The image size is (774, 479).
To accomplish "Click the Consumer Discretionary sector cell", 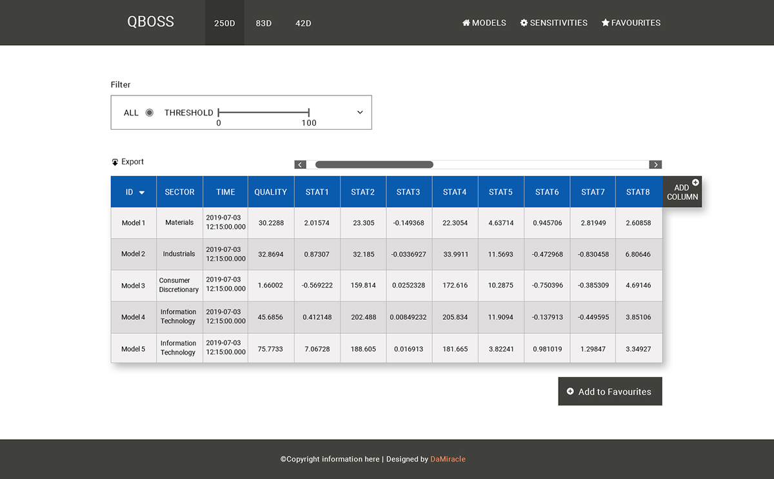I will click(179, 285).
